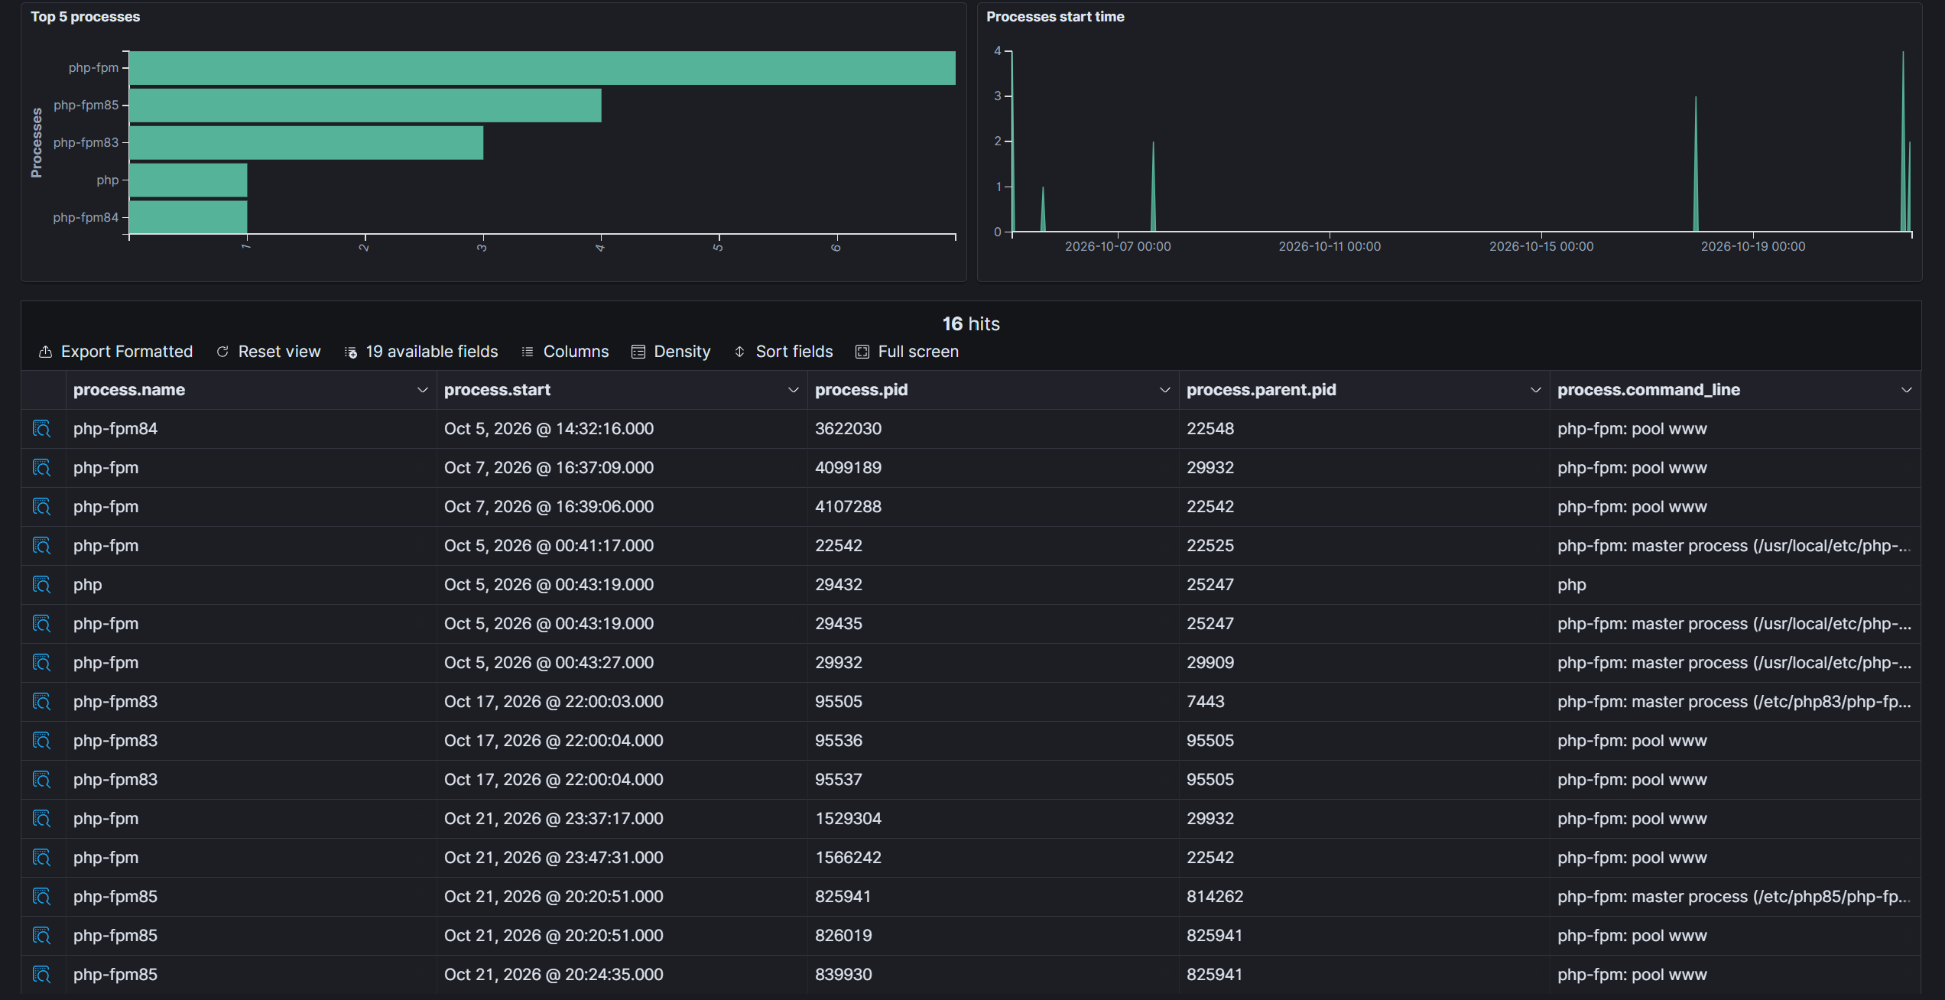Open process.pid column options chevron
Screen dimensions: 1945x1000
pos(1164,391)
